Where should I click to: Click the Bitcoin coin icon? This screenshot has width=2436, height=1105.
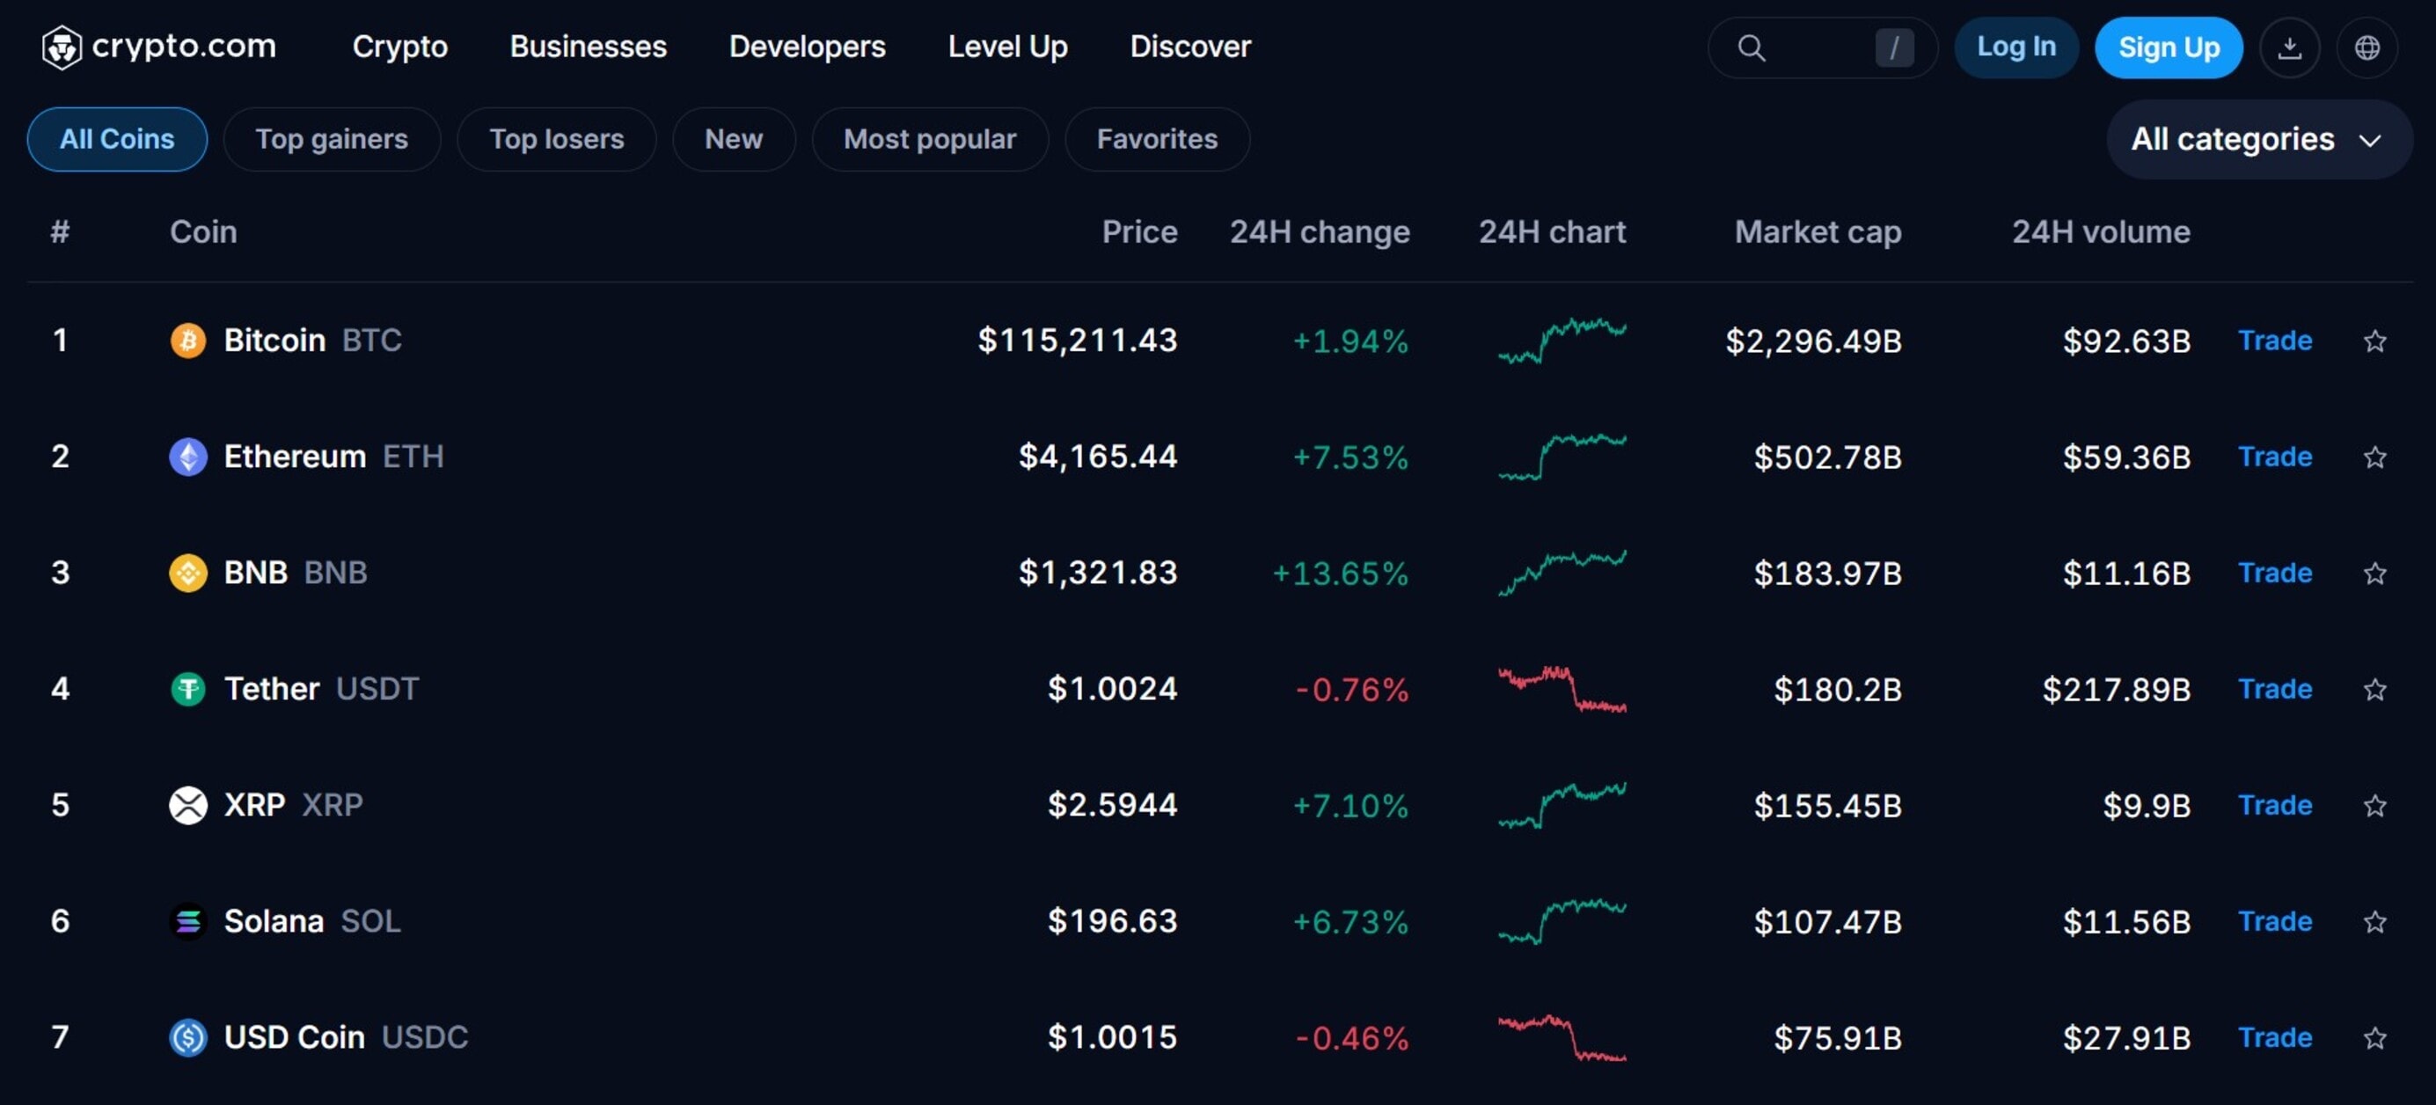pyautogui.click(x=188, y=340)
